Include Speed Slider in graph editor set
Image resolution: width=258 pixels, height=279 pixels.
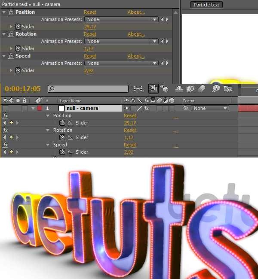point(70,152)
